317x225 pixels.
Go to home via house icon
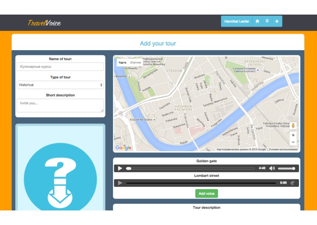[257, 21]
